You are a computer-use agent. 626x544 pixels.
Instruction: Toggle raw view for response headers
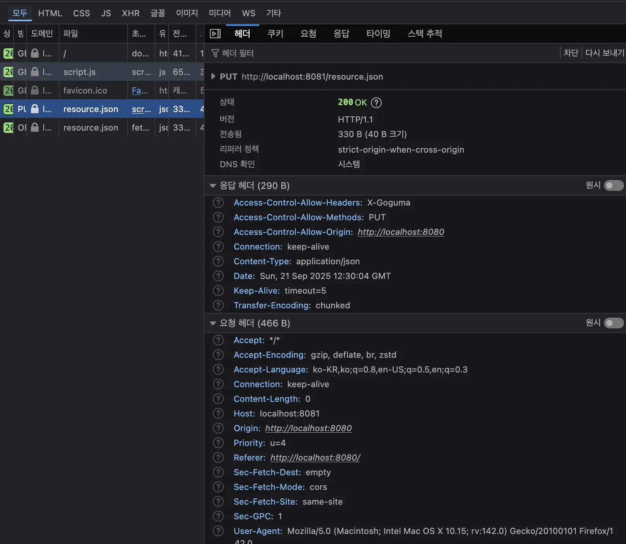pos(613,186)
